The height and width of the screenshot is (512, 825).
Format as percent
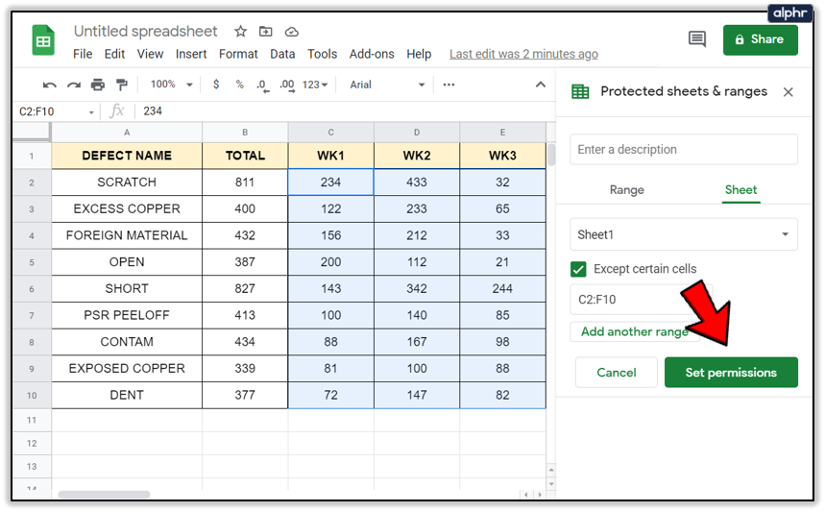click(x=240, y=85)
